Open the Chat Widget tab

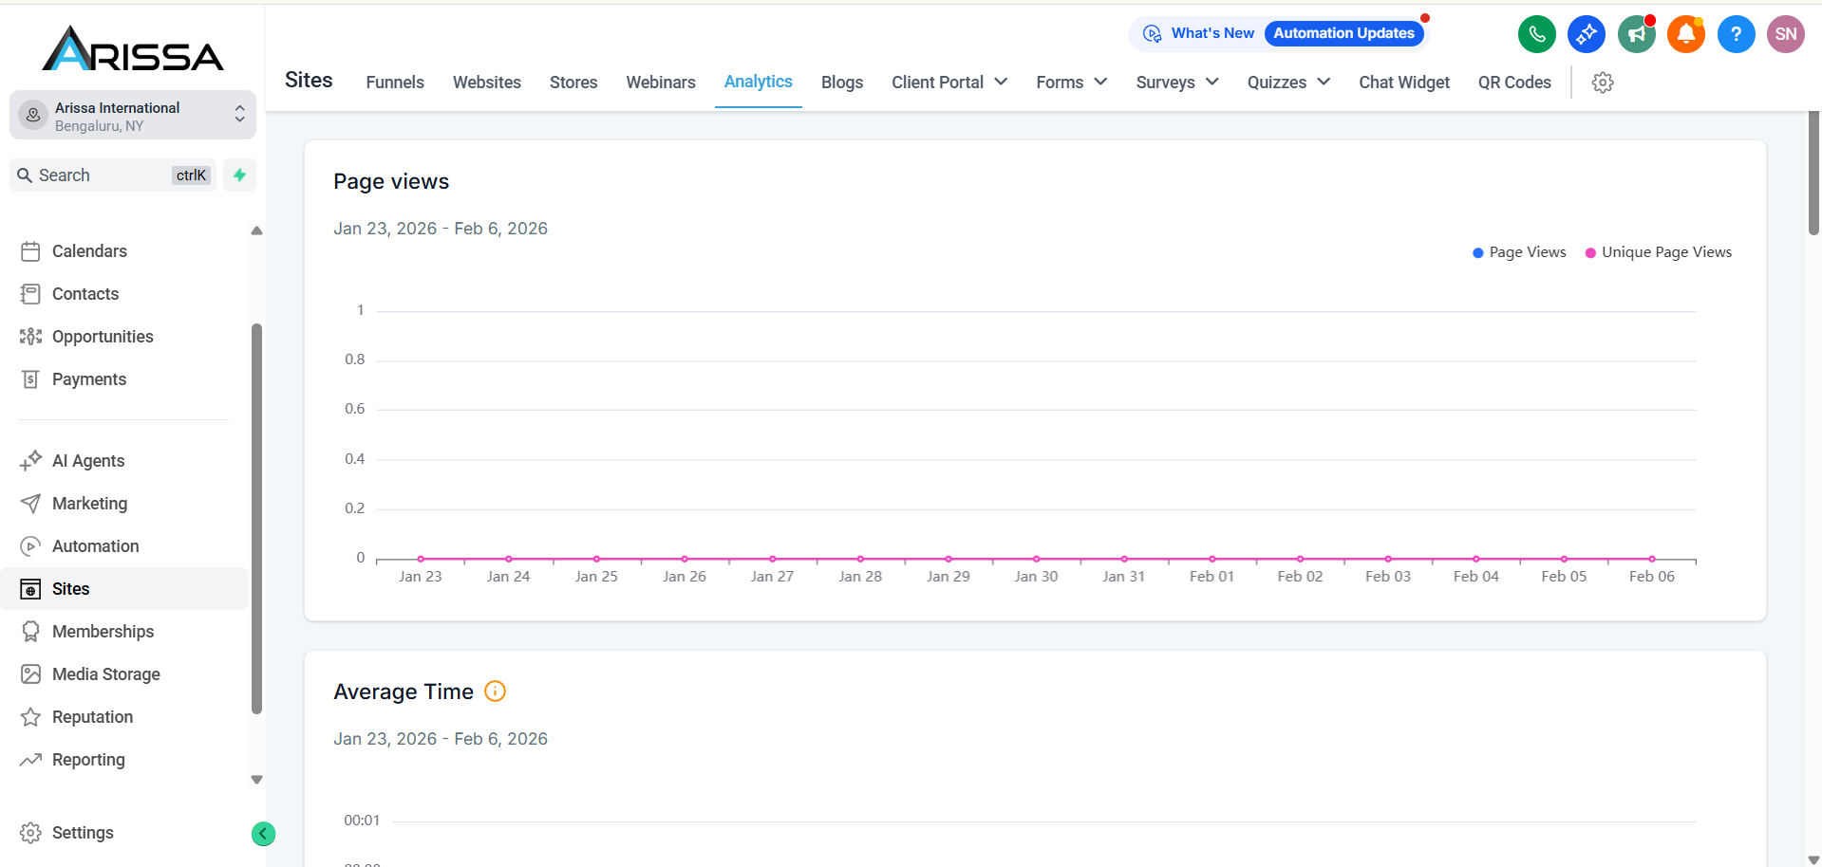[1403, 83]
